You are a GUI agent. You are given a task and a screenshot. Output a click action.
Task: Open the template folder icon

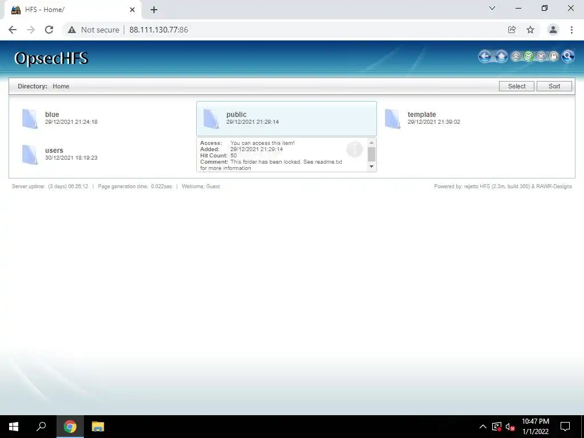[x=392, y=119]
